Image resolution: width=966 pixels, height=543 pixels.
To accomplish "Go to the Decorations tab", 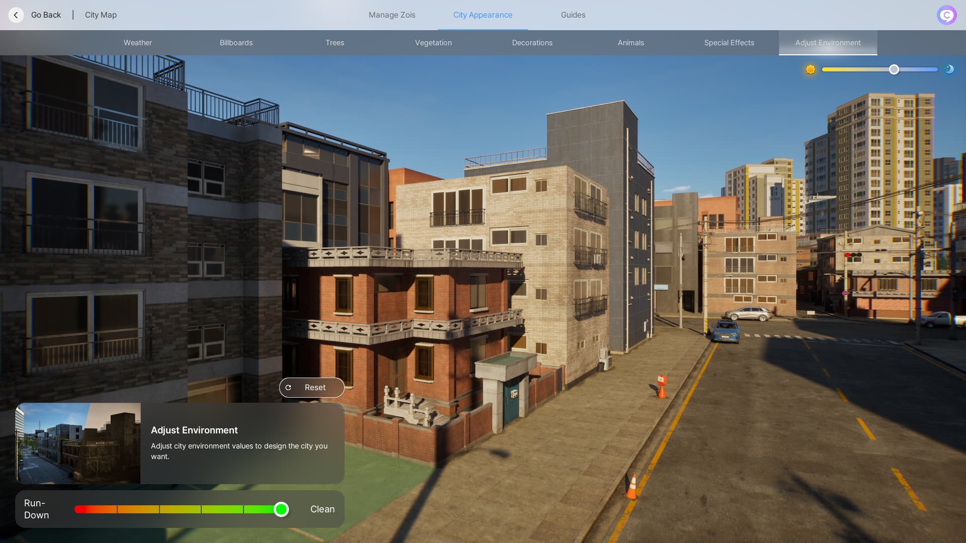I will tap(532, 43).
